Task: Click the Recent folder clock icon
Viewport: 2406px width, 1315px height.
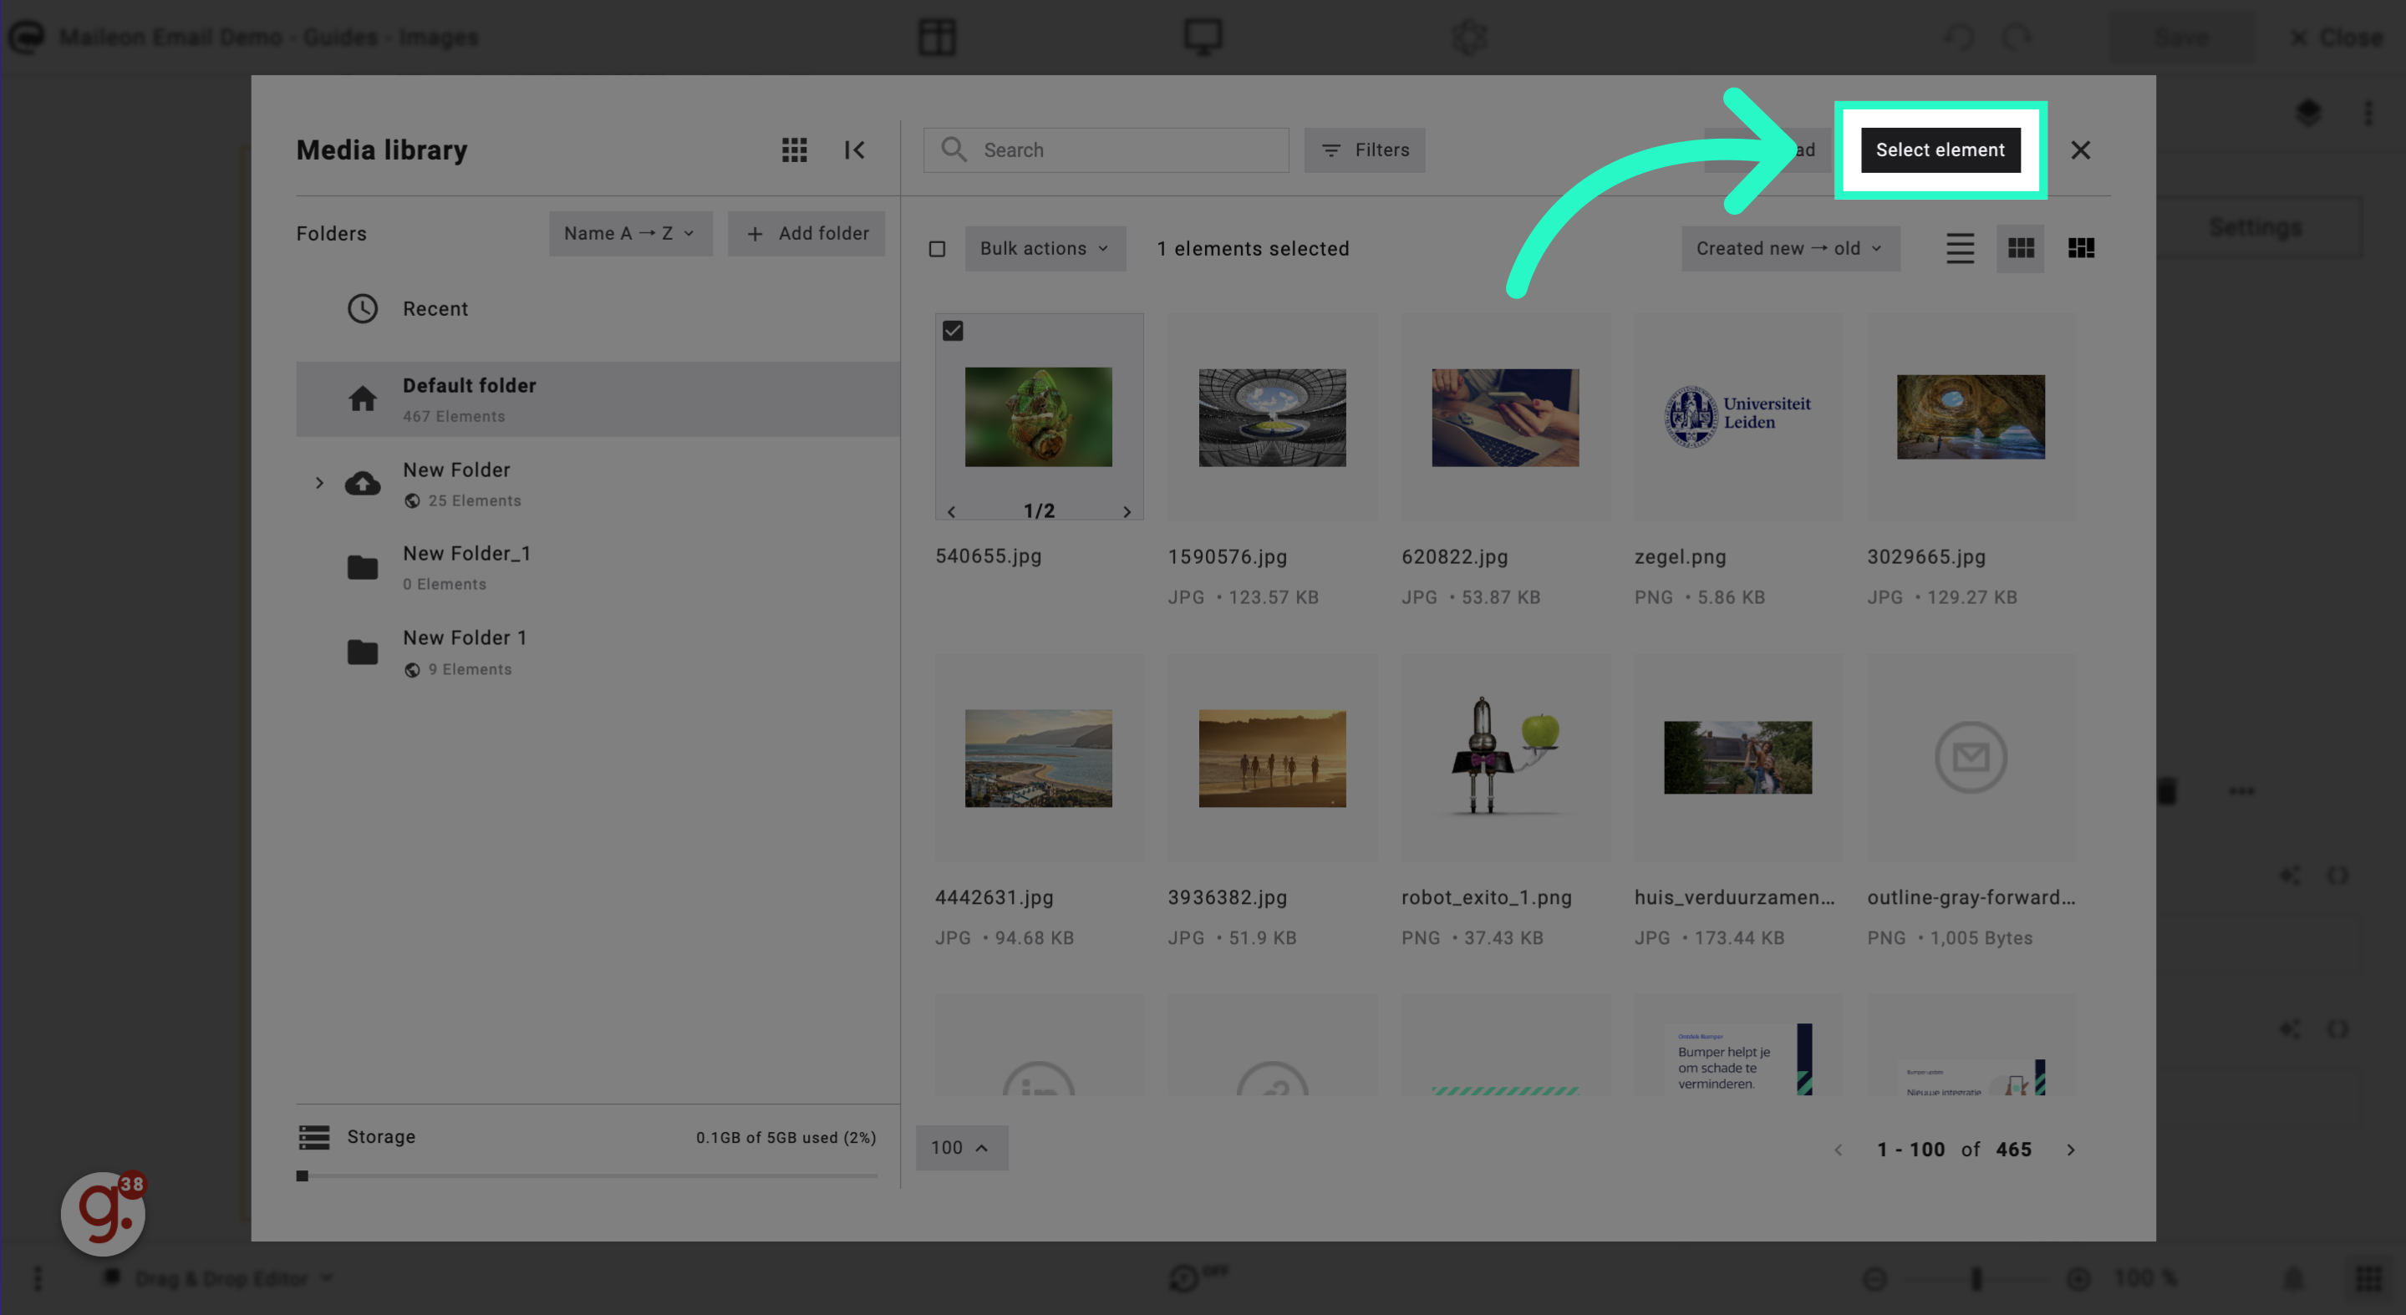Action: click(363, 309)
